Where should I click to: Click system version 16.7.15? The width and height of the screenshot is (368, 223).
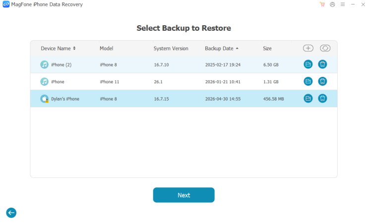tap(161, 99)
